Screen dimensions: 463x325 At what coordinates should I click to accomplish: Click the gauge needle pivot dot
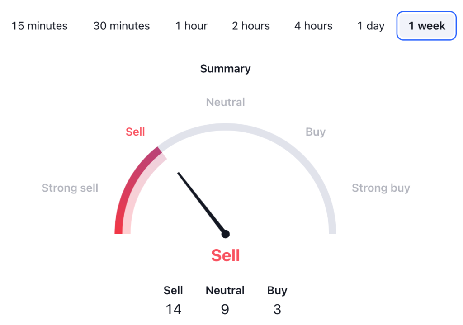click(x=226, y=234)
